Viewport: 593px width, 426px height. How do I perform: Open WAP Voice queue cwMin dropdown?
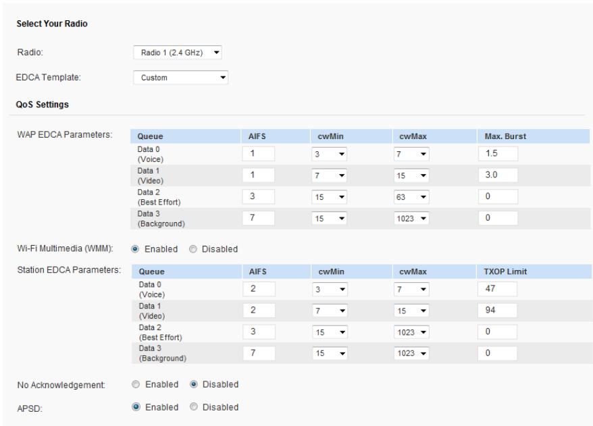coord(329,155)
